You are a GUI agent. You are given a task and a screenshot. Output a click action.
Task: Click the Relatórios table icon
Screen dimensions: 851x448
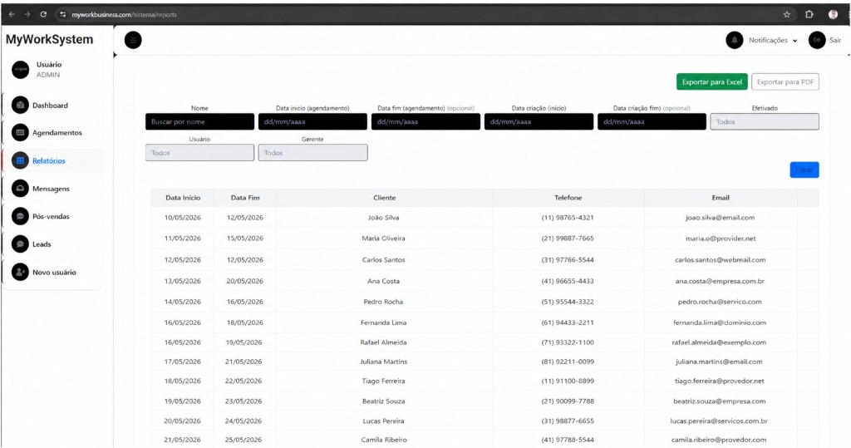pyautogui.click(x=20, y=160)
